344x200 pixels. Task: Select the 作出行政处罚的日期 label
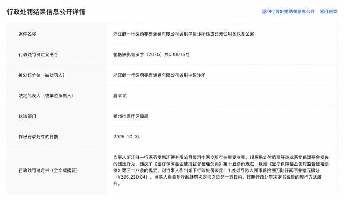click(x=38, y=137)
